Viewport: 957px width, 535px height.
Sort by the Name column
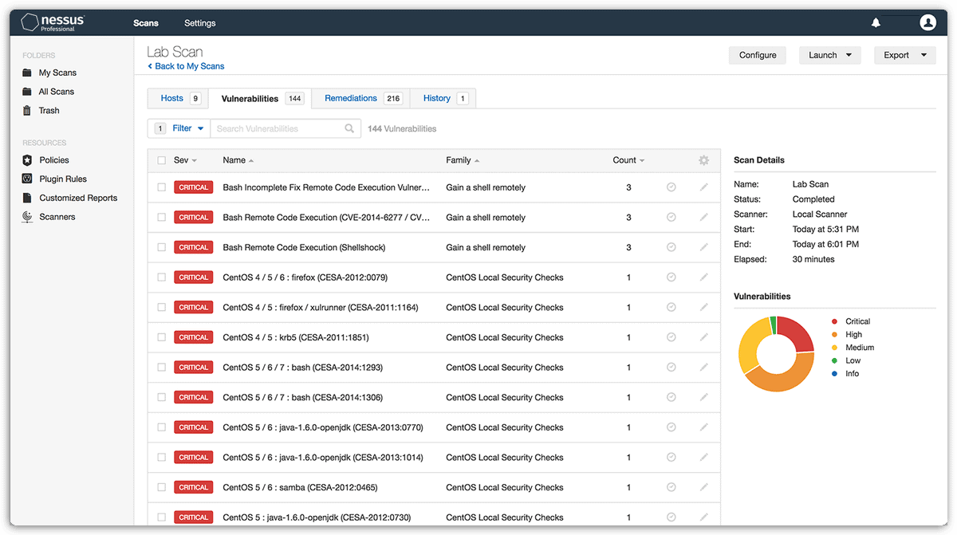(238, 160)
